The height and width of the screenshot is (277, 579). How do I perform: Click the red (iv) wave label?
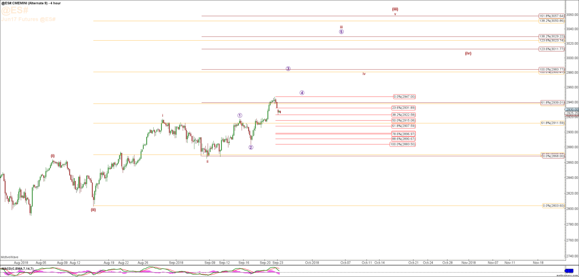tap(468, 53)
